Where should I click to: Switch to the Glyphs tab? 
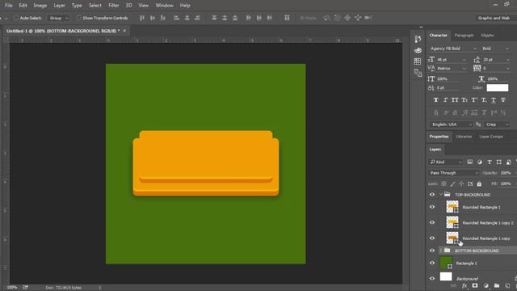(x=487, y=36)
